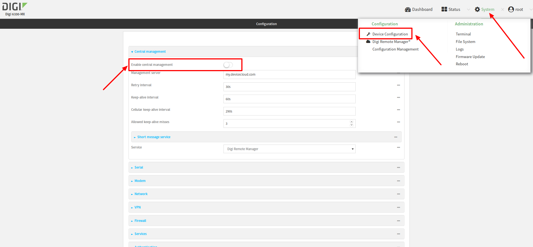The image size is (533, 247).
Task: Select Device Configuration menu entry
Action: (x=390, y=34)
